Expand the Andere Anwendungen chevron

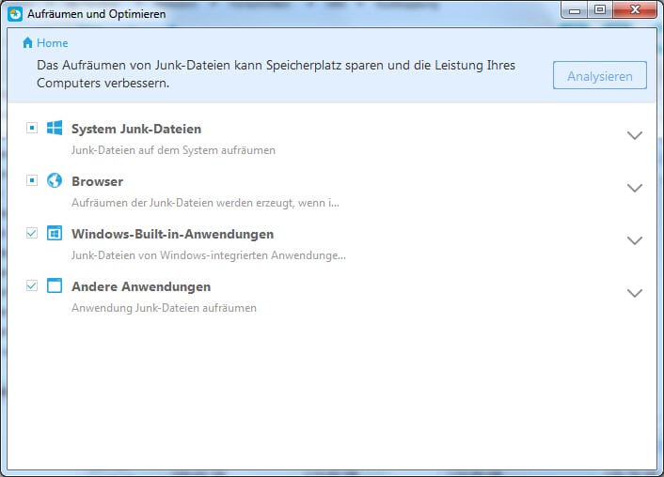point(634,293)
